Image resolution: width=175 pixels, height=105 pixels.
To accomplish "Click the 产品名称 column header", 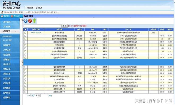I will tap(59, 29).
